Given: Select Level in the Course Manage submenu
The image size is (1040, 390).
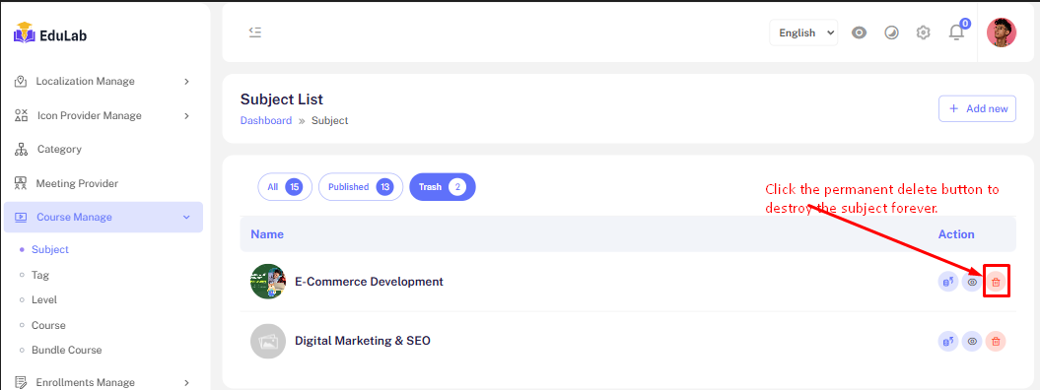Looking at the screenshot, I should 43,300.
